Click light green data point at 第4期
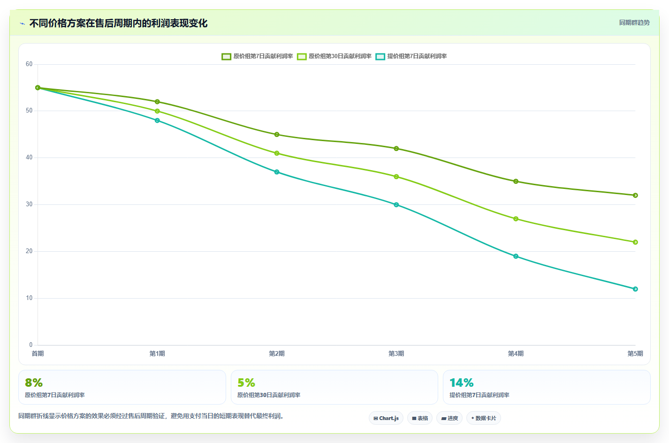The width and height of the screenshot is (669, 443). click(x=516, y=219)
